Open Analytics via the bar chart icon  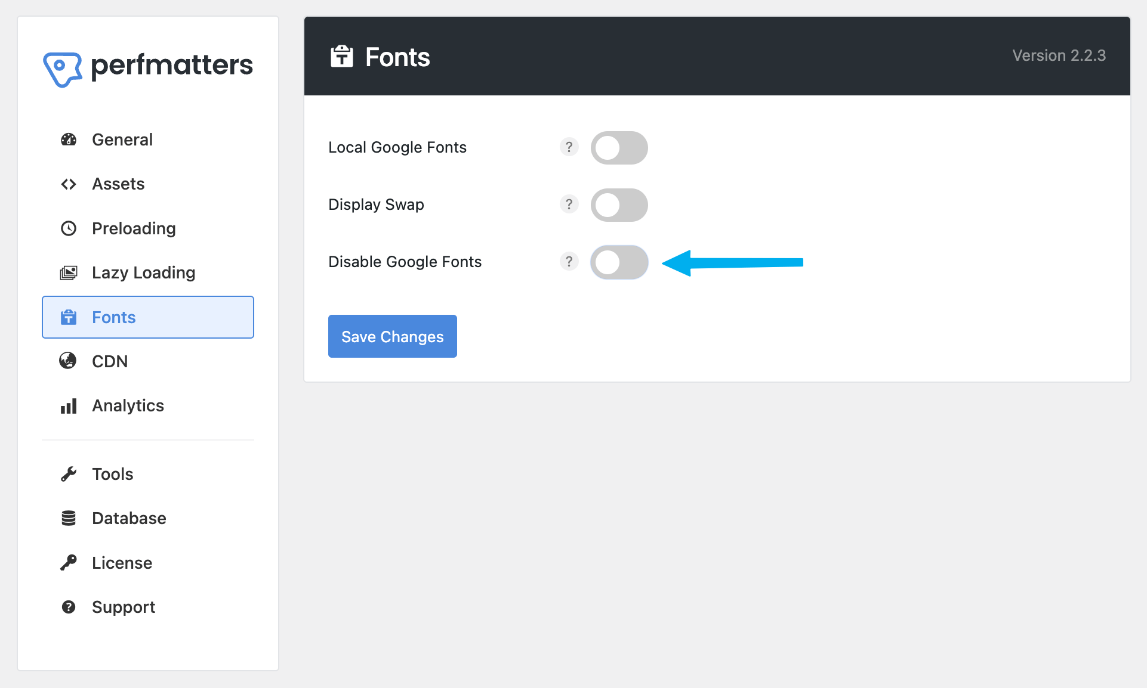click(69, 406)
